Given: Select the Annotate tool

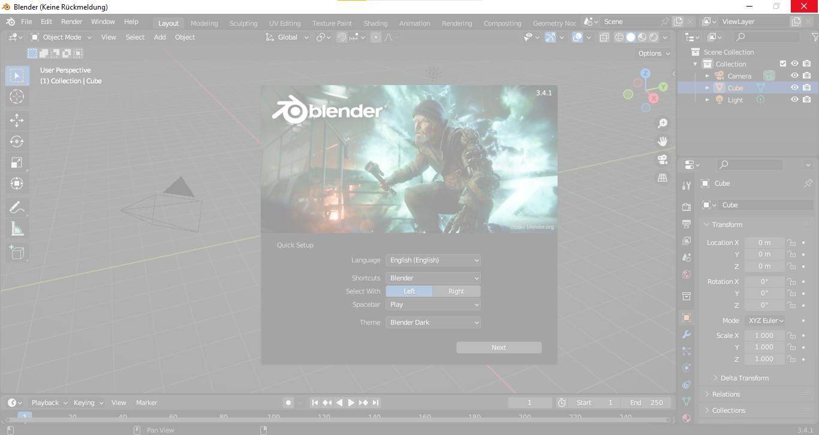Looking at the screenshot, I should (x=17, y=207).
